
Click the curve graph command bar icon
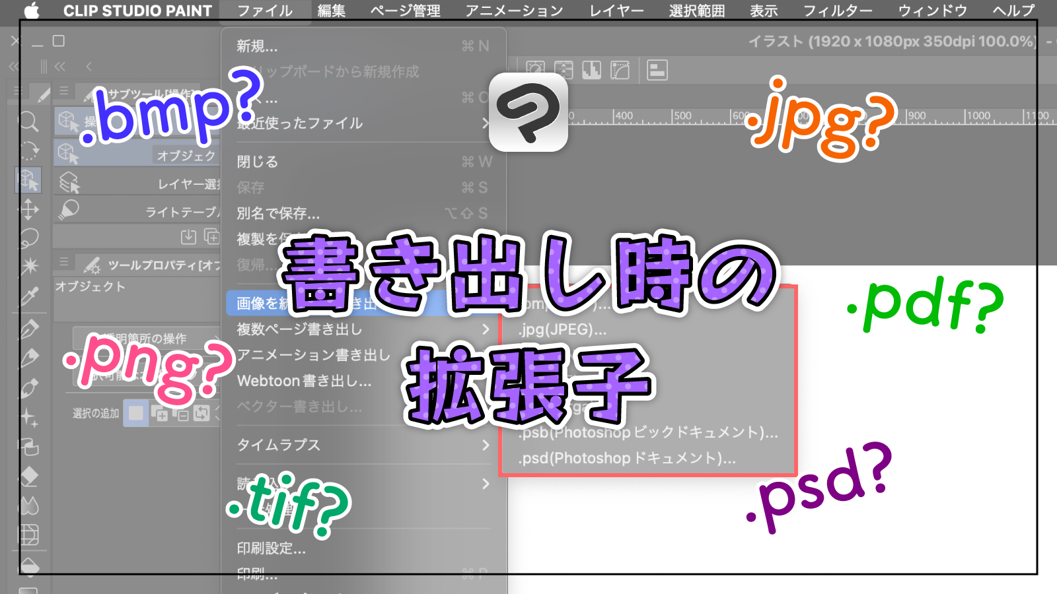tap(620, 70)
